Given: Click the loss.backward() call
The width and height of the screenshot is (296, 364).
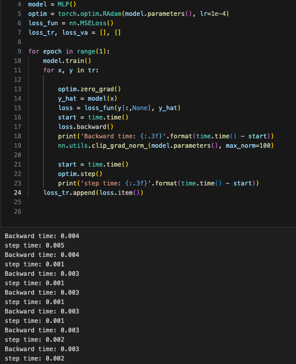Looking at the screenshot, I should [85, 127].
